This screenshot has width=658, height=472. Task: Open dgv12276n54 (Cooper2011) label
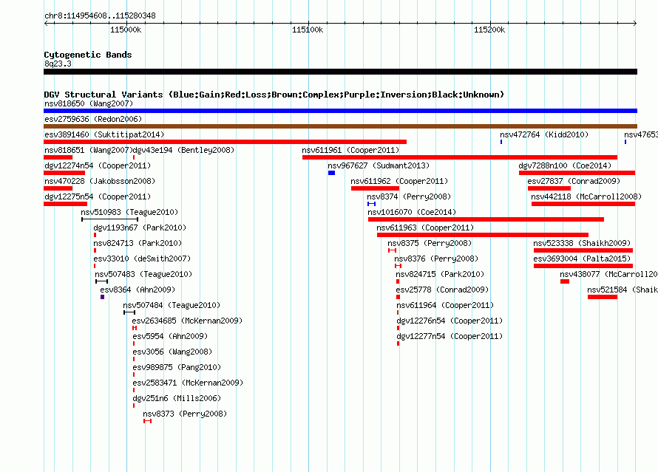point(450,321)
